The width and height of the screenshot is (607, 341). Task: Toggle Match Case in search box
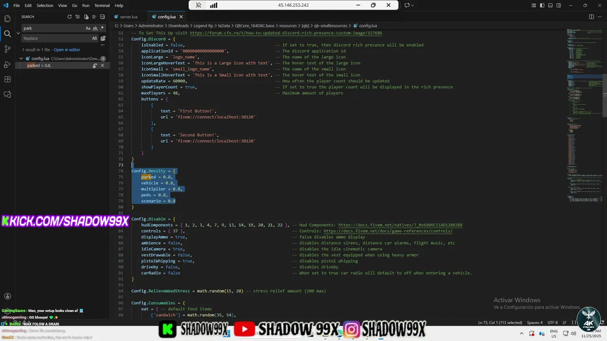88,28
